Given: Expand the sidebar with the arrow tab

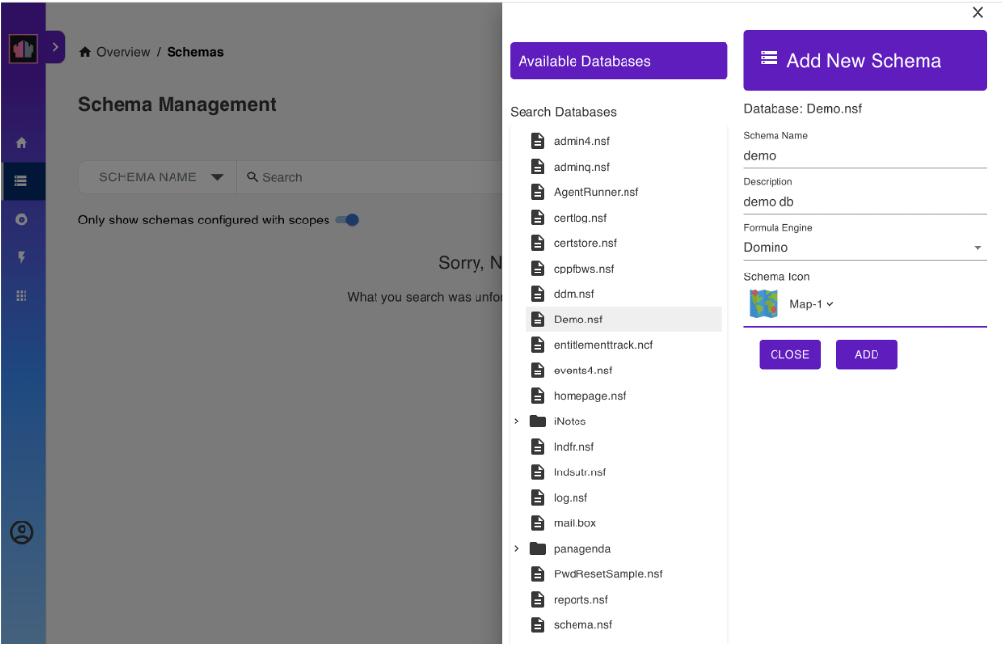Looking at the screenshot, I should (55, 47).
